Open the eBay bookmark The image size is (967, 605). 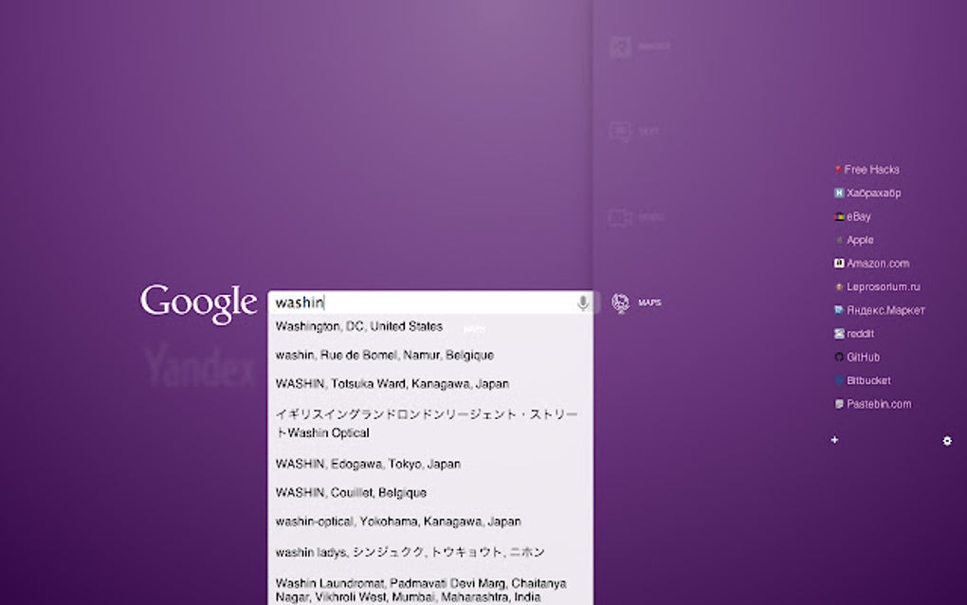[x=852, y=216]
